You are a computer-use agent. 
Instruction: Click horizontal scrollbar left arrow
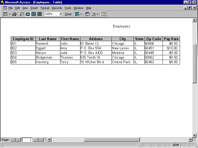pos(49,140)
